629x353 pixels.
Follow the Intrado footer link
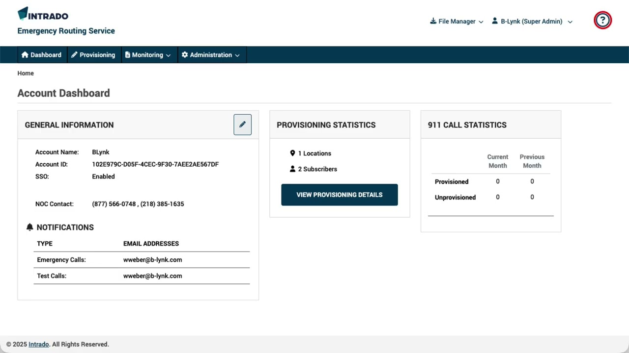coord(39,344)
